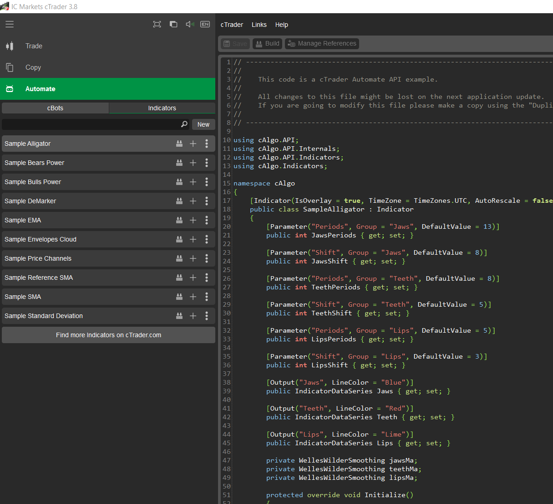Add an instance of Sample Price Channels
Screen dimensions: 553x504
pyautogui.click(x=193, y=258)
